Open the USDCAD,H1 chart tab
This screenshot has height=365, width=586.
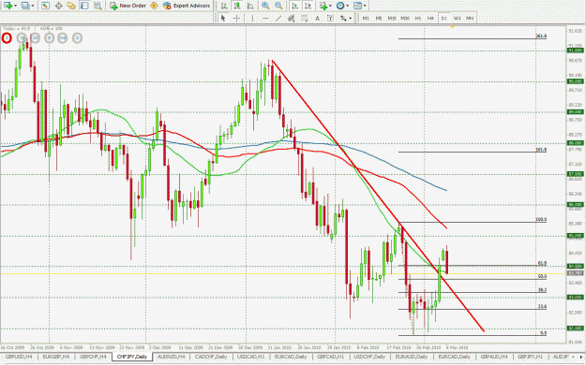click(x=250, y=358)
